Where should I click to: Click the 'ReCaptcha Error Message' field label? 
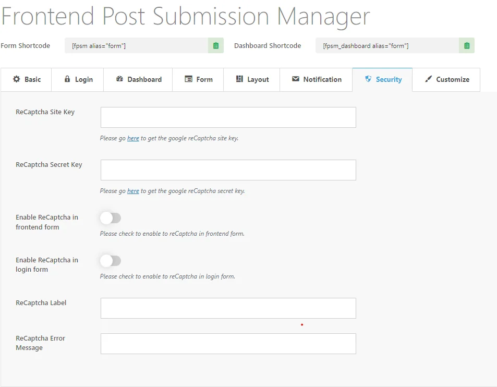tap(40, 343)
